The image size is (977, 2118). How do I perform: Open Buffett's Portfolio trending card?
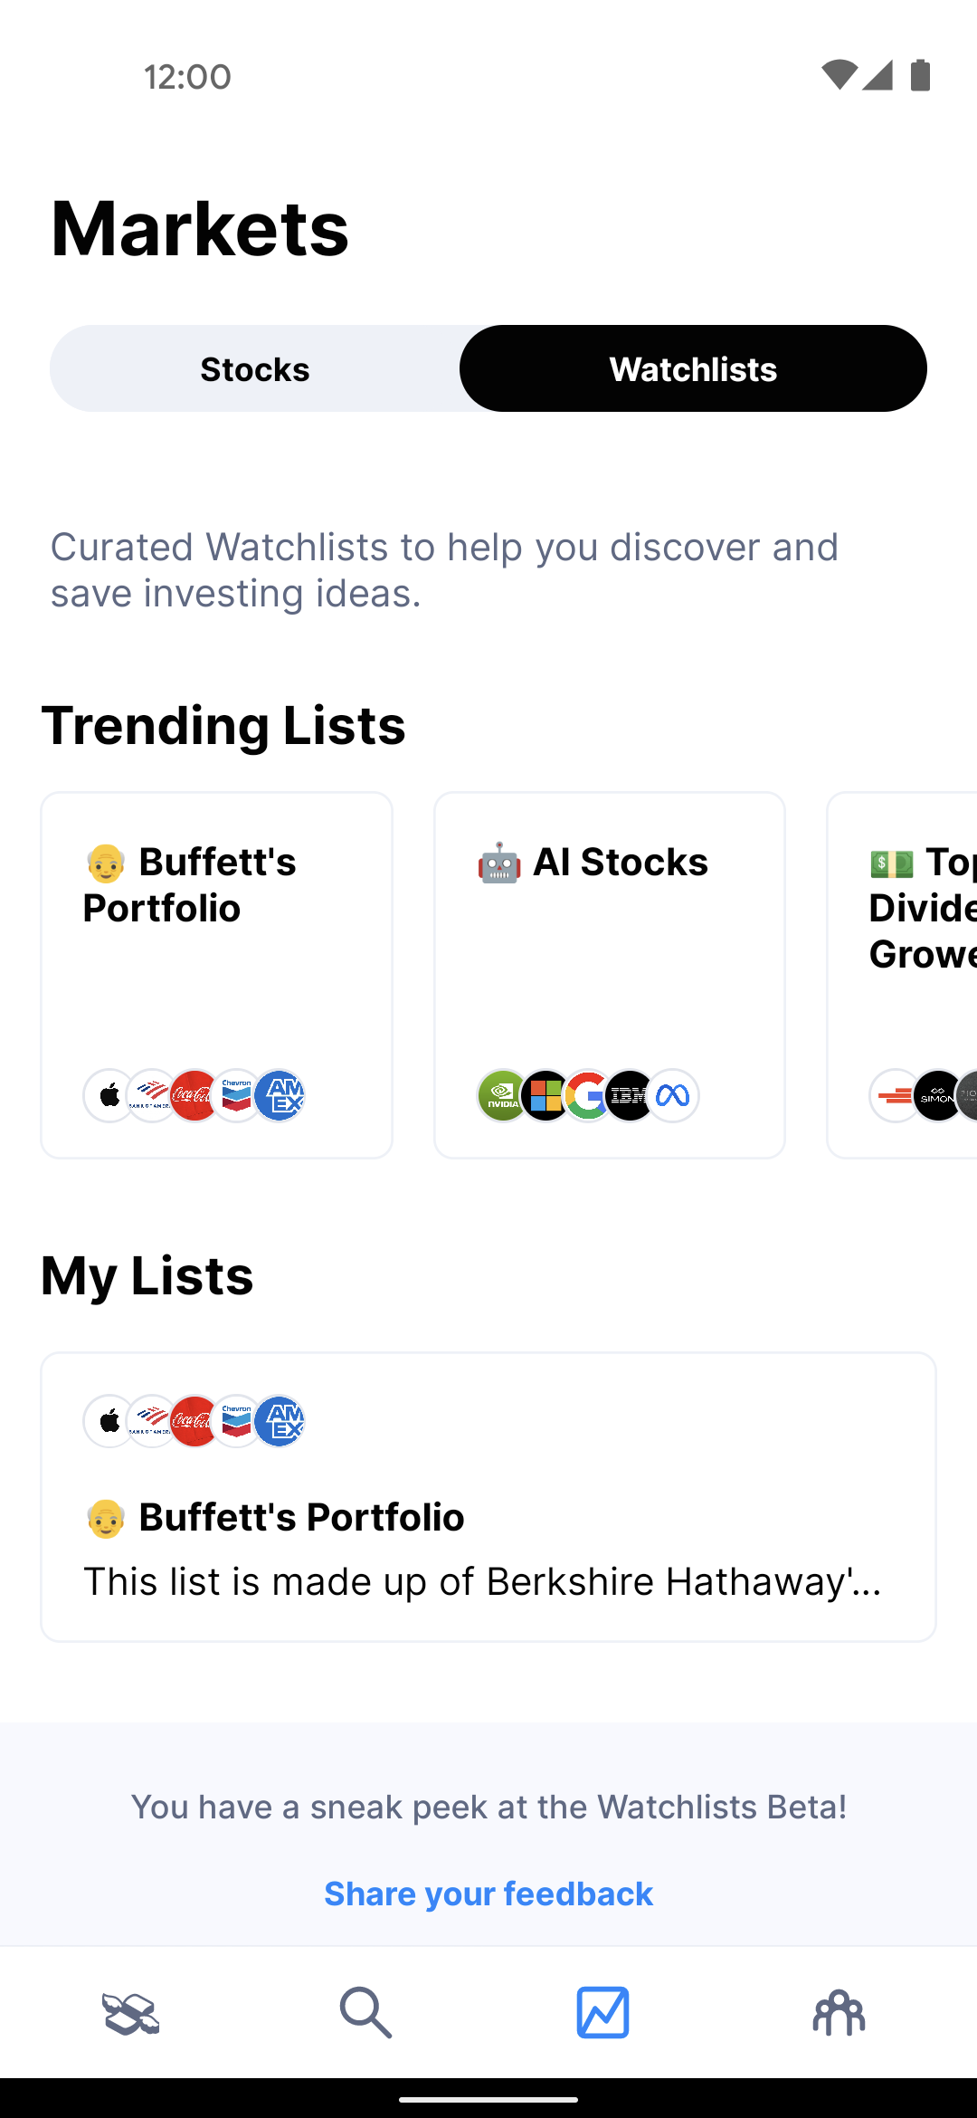coord(216,975)
